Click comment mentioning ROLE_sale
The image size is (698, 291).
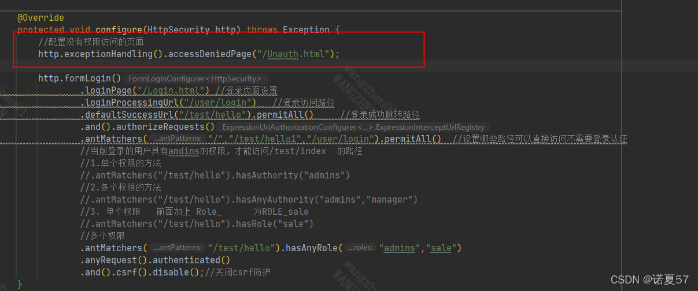pos(194,212)
